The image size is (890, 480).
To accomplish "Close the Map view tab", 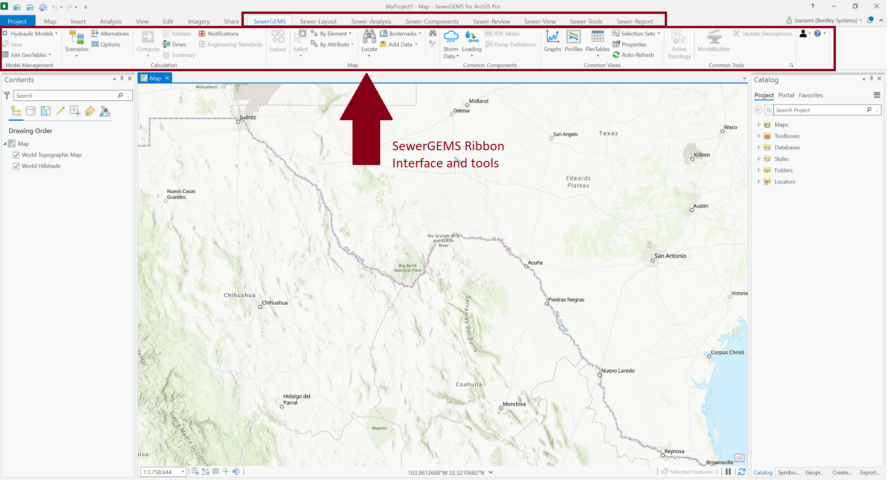I will (x=167, y=78).
